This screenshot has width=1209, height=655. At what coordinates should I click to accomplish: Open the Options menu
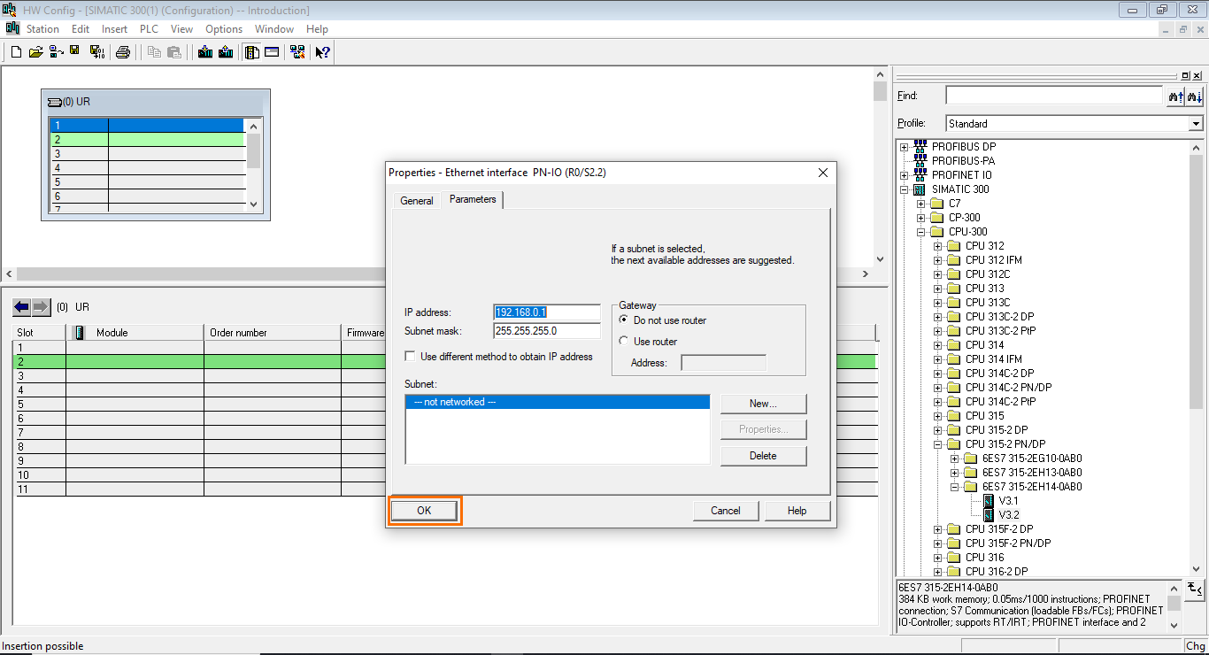(x=224, y=29)
